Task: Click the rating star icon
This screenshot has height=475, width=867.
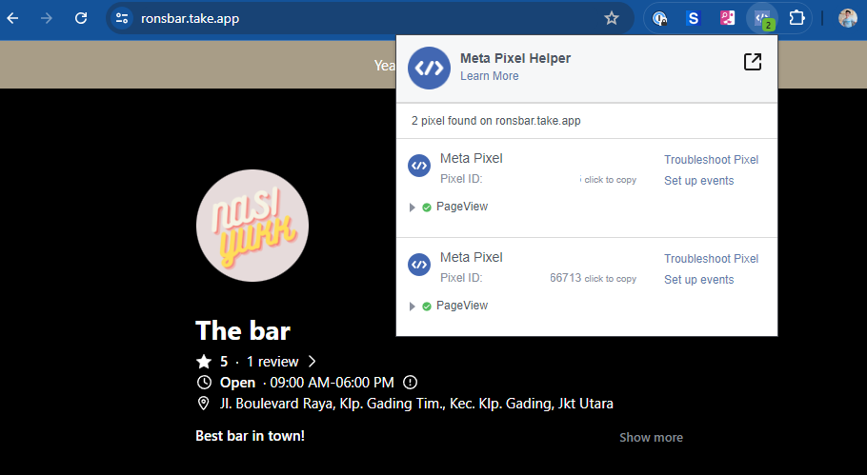Action: coord(204,361)
